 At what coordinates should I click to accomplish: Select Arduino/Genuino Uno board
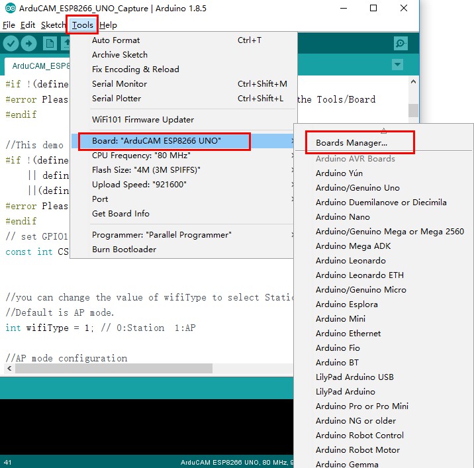click(384, 188)
